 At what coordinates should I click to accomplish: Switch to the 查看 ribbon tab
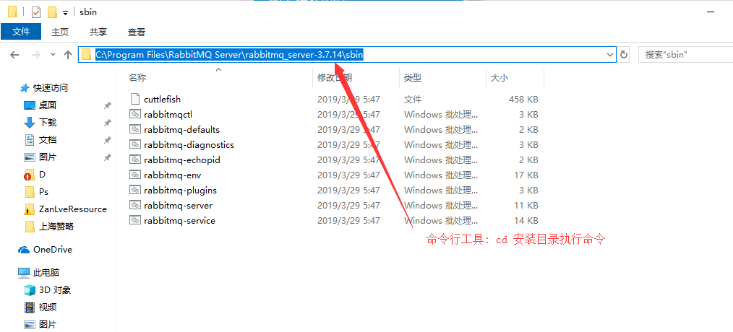coord(137,32)
